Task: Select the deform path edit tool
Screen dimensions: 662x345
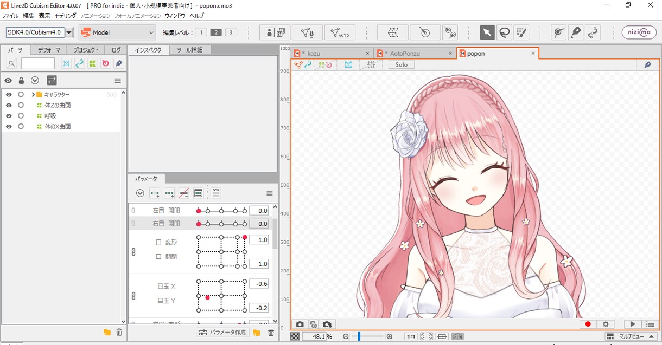Action: pyautogui.click(x=593, y=32)
